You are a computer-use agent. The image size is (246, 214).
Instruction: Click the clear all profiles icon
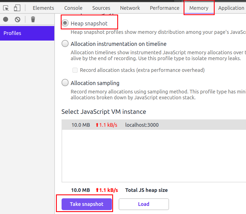coord(18,19)
